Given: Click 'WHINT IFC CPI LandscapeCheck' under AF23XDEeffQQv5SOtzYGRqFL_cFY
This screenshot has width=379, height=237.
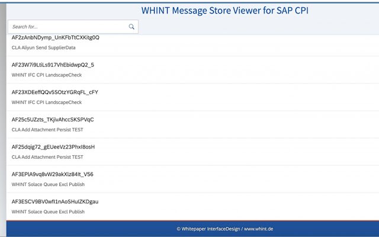Looking at the screenshot, I should [x=47, y=103].
